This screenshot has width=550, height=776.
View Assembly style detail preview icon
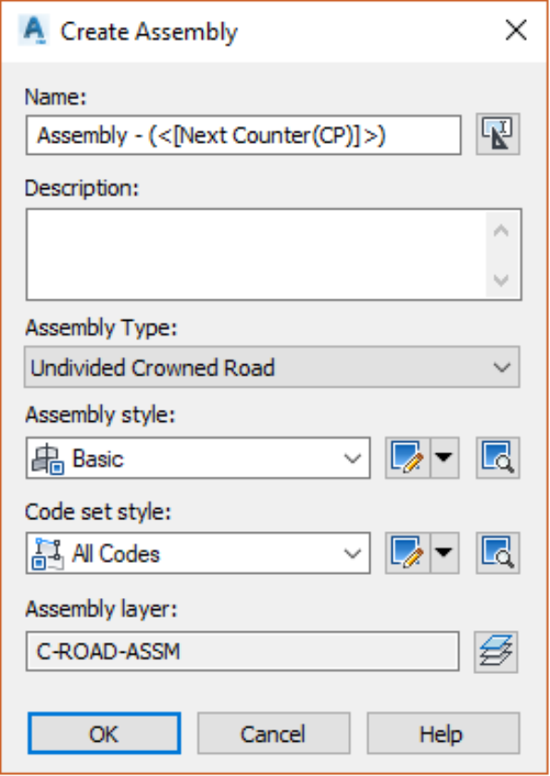coord(497,458)
